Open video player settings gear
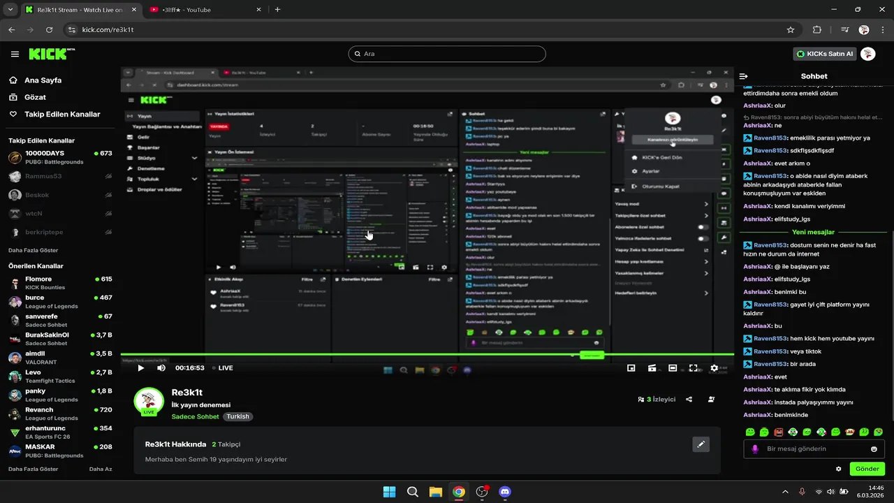 (x=714, y=368)
